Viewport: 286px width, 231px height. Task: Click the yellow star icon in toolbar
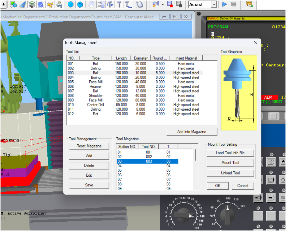pyautogui.click(x=50, y=4)
